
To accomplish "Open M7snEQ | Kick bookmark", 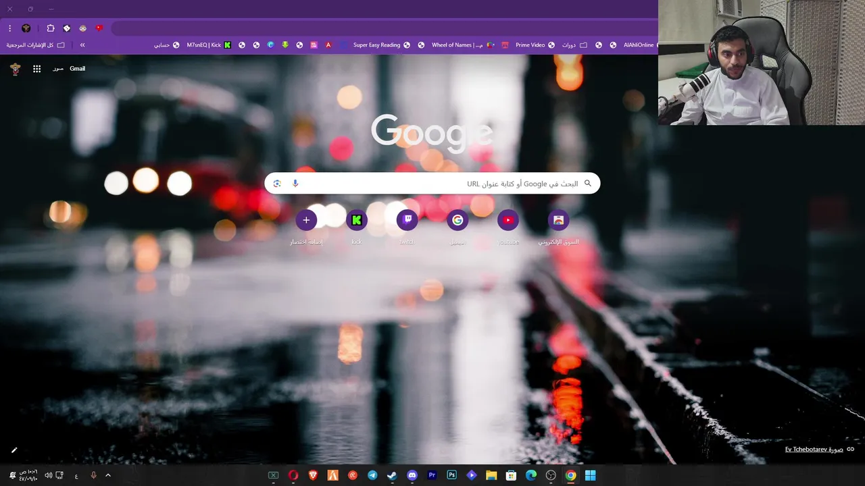I will (x=209, y=45).
